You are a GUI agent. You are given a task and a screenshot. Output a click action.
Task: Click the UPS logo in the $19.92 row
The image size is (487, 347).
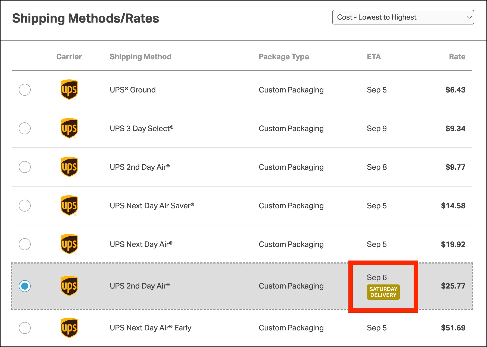pos(69,244)
